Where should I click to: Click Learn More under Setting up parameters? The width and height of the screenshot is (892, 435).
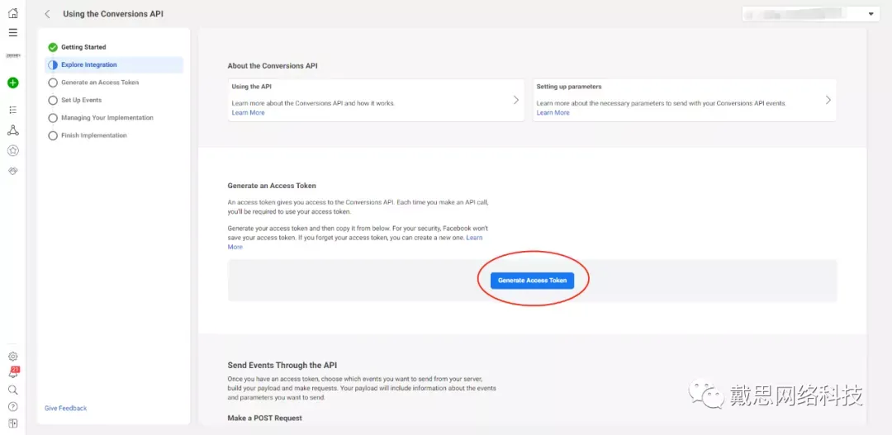[553, 112]
